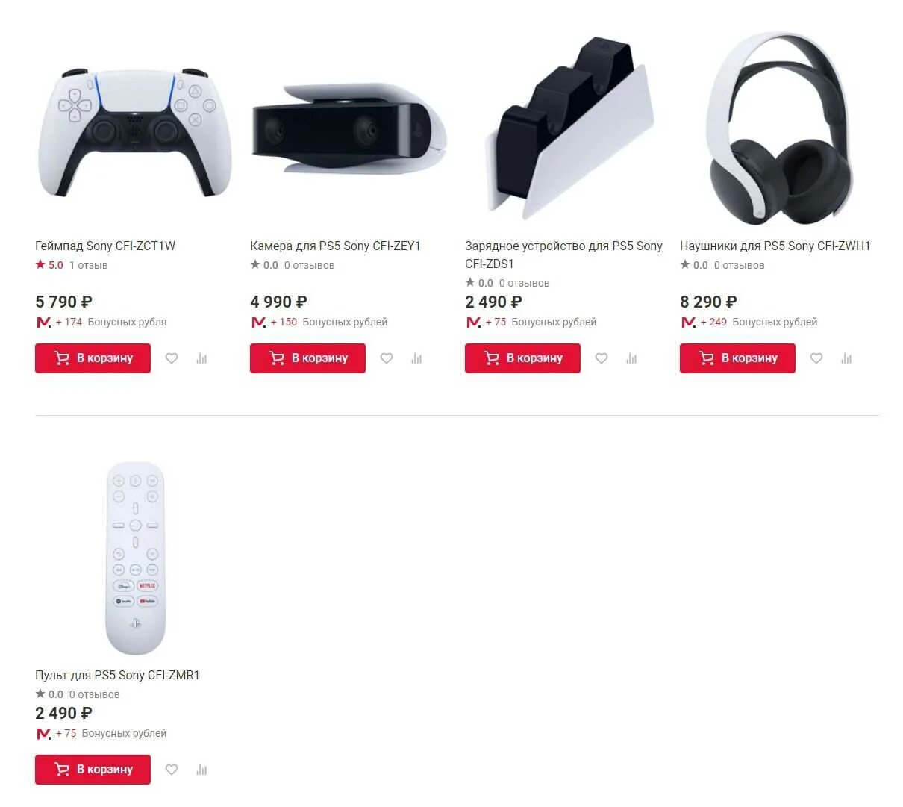Image resolution: width=903 pixels, height=807 pixels.
Task: Open the white PS5 media remote image
Action: (x=135, y=558)
